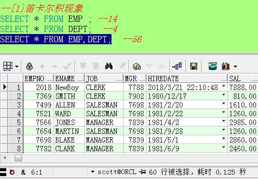Open HIREDATE dropdown for MARTIN row
This screenshot has height=179, width=258.
pos(223,130)
